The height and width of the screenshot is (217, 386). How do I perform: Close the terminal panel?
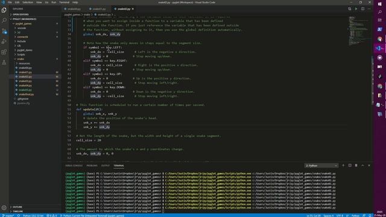[369, 166]
